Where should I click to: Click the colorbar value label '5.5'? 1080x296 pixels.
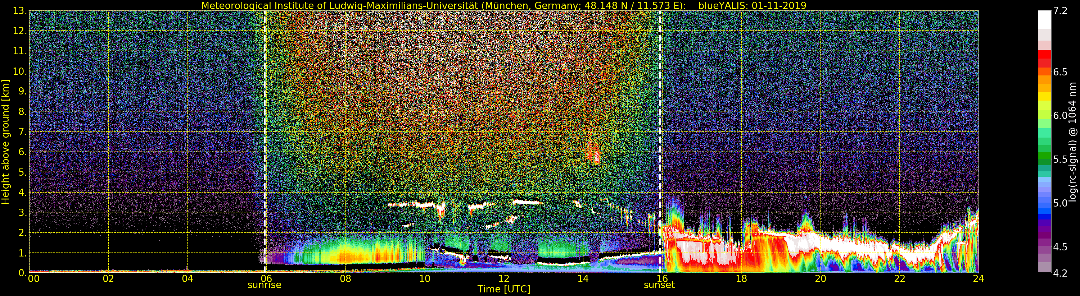tap(1060, 159)
